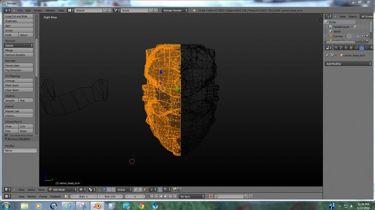Open the Render properties tab
The height and width of the screenshot is (210, 375).
tap(336, 48)
